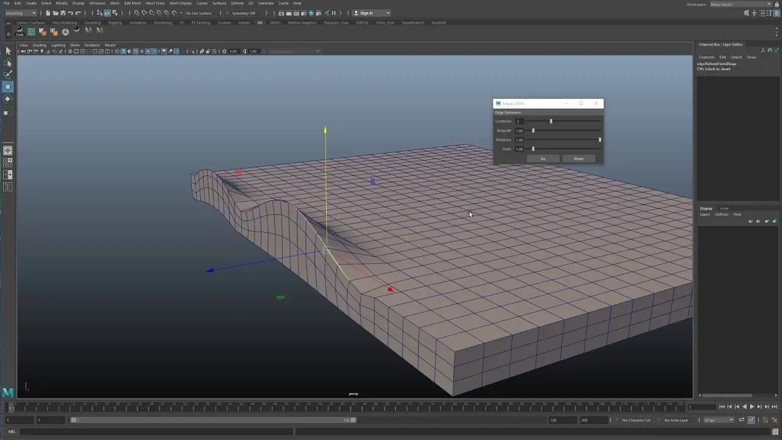Open the Symmetry Off dropdown
The image size is (782, 440).
tap(245, 13)
